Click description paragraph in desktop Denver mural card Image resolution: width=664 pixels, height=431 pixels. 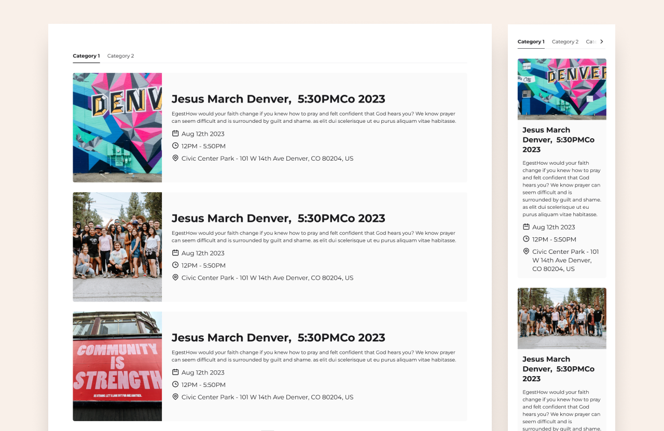pos(314,118)
